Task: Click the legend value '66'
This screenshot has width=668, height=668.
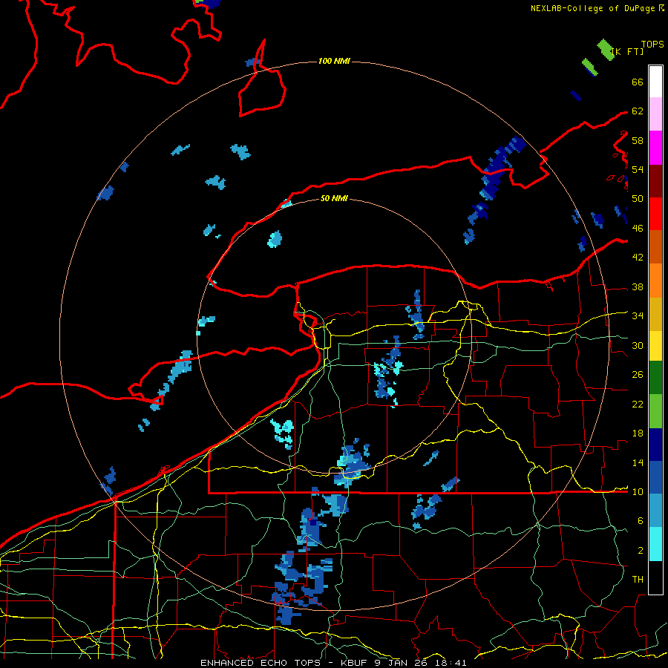Action: click(638, 82)
